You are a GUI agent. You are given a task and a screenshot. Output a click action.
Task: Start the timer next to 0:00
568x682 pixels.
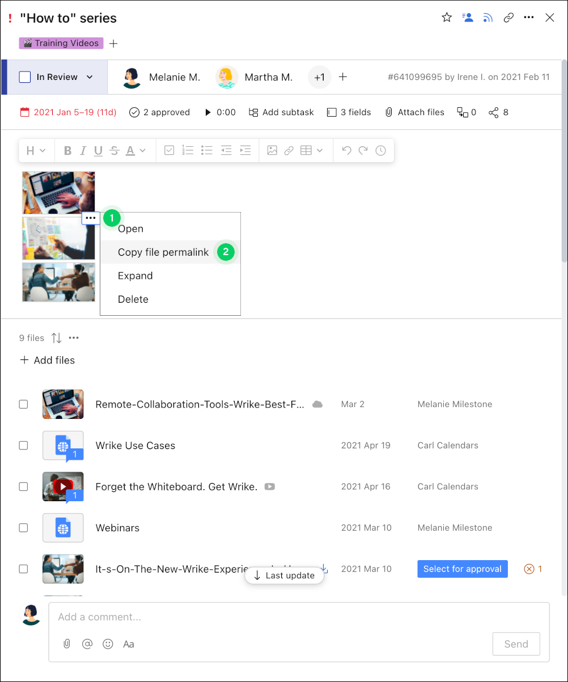(x=208, y=112)
